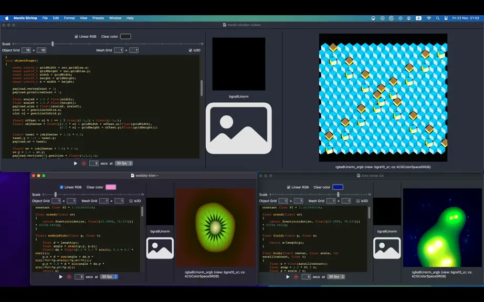This screenshot has height=302, width=484.
Task: Open the 30 fps dropdown in wobbly-kiwi
Action: [x=109, y=277]
